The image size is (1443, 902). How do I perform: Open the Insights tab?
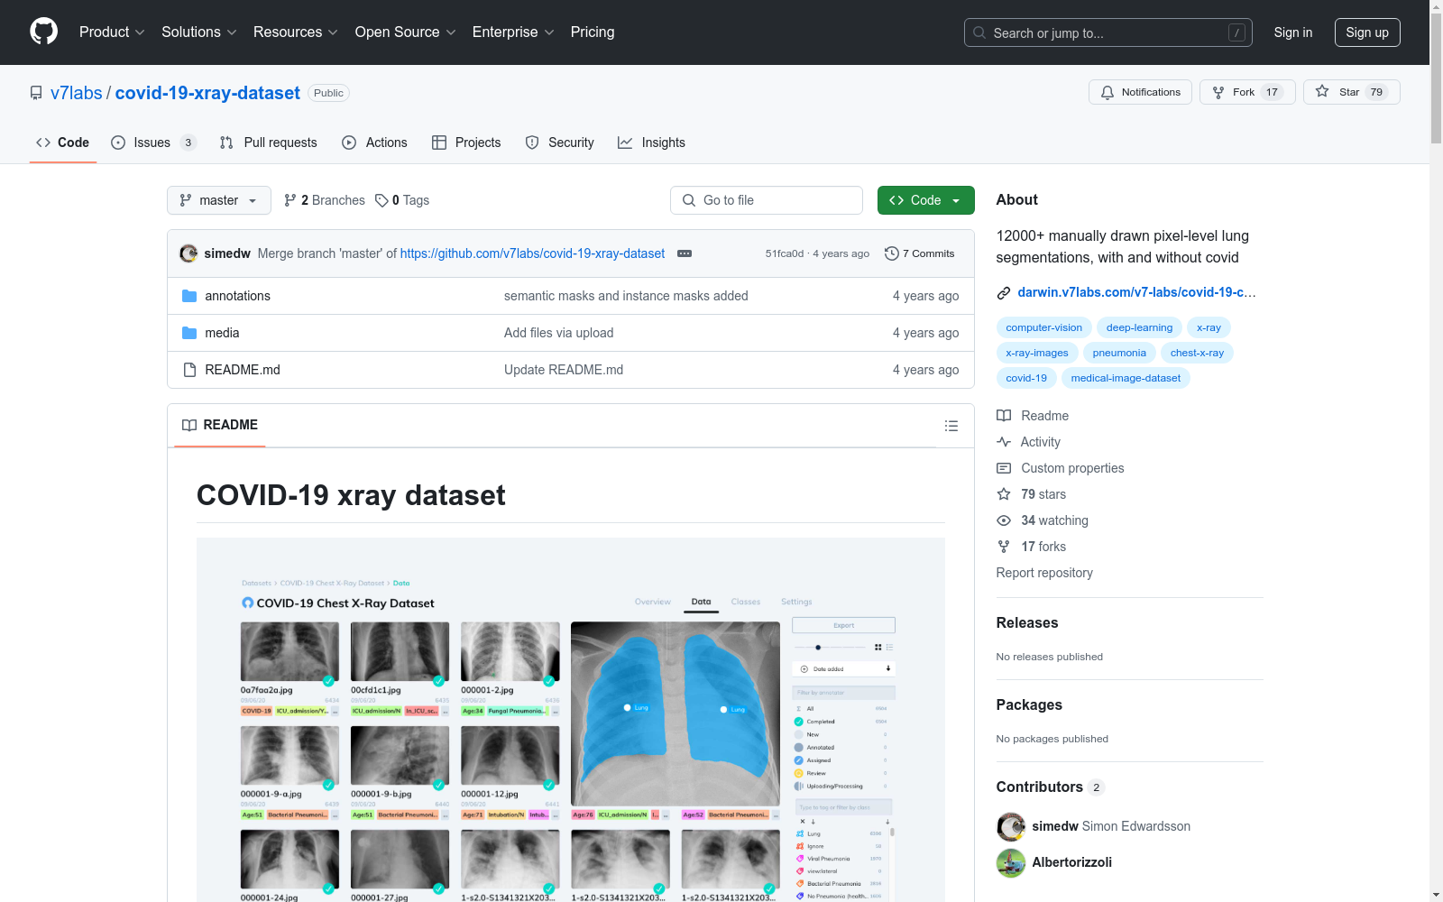(651, 143)
